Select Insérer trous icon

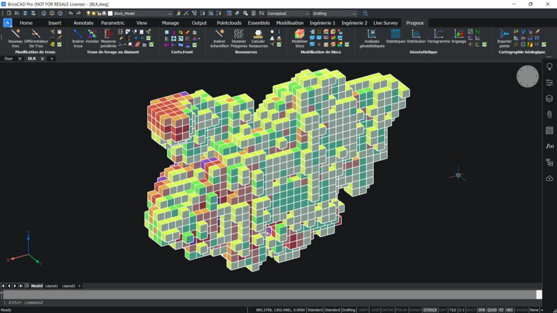pyautogui.click(x=78, y=39)
